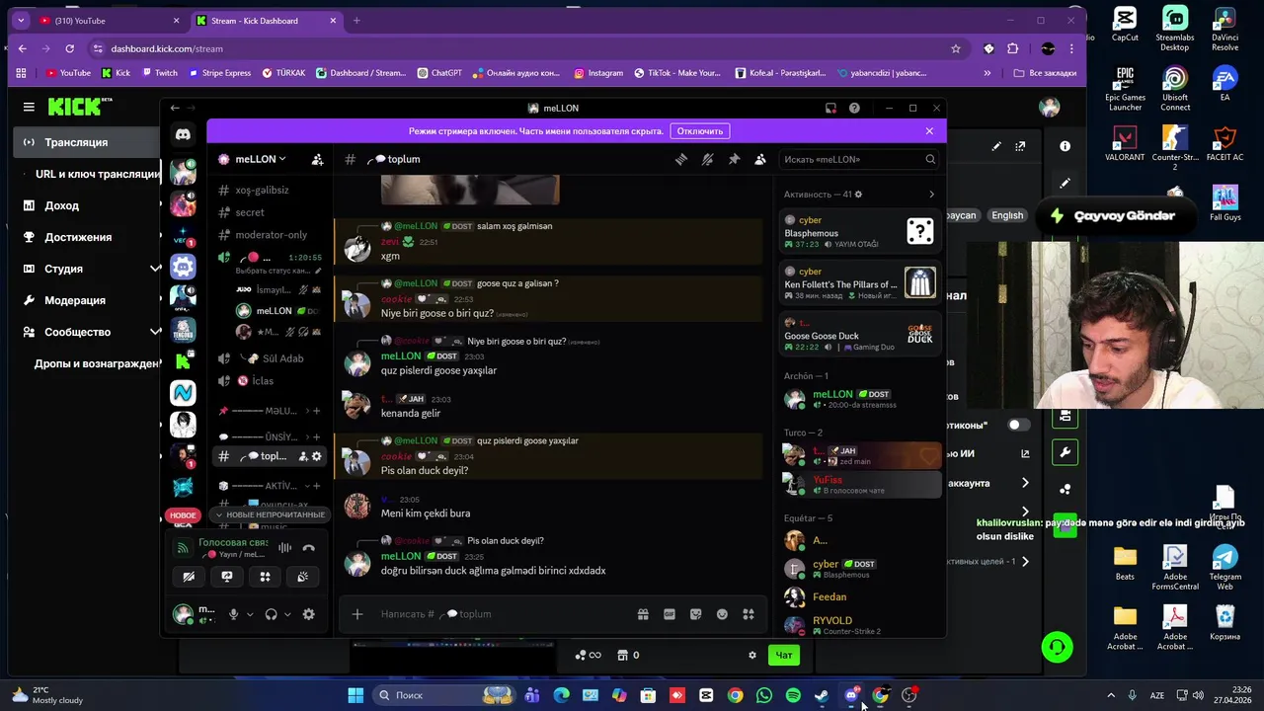Image resolution: width=1264 pixels, height=711 pixels.
Task: Open headphones output options arrow
Action: click(287, 614)
